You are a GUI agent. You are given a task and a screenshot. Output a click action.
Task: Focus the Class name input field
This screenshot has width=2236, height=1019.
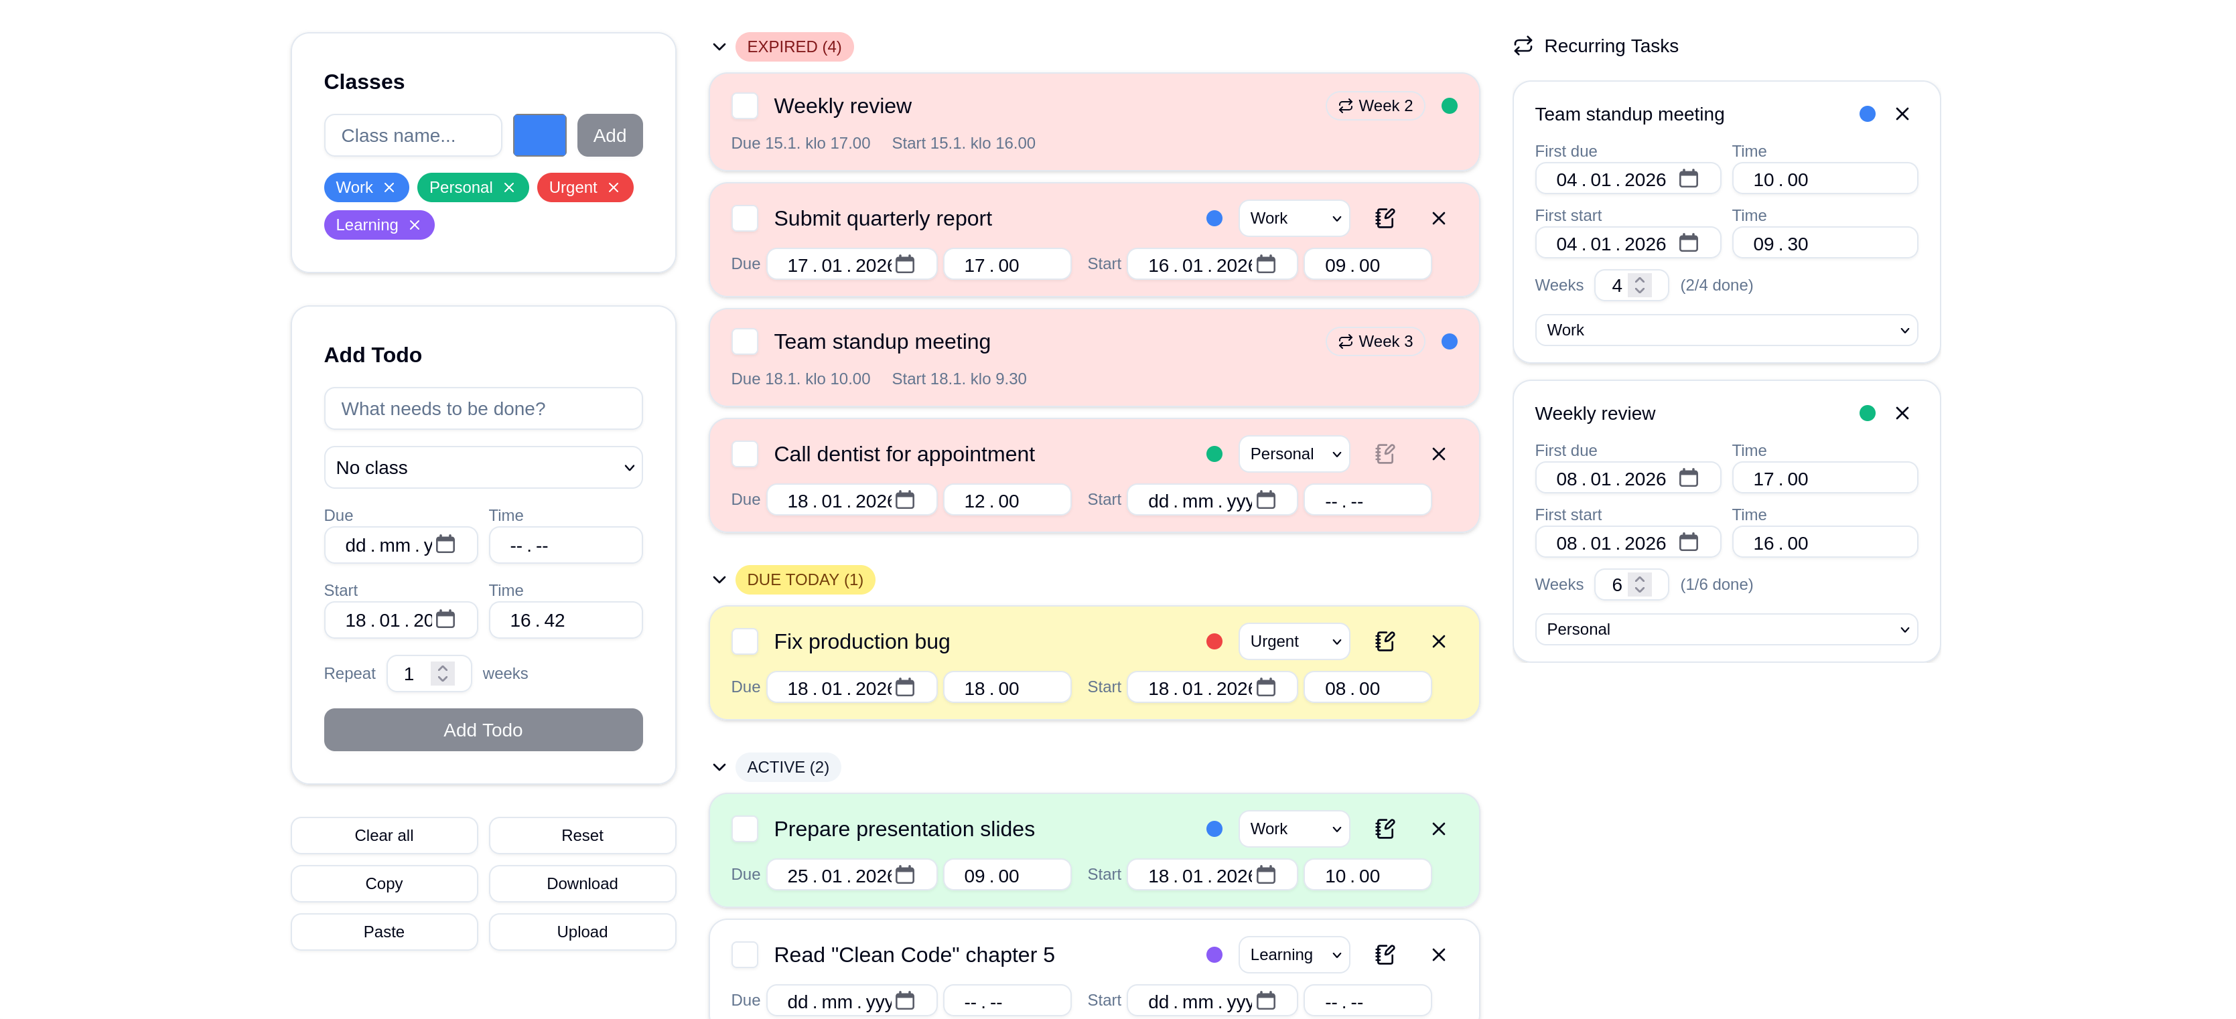point(413,135)
